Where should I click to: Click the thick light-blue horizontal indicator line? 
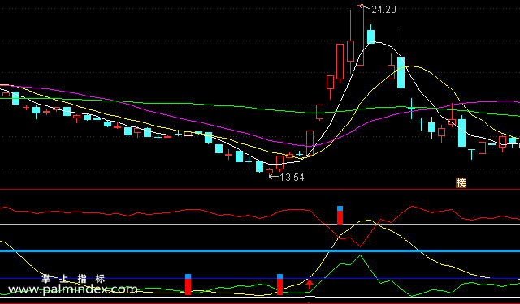click(260, 250)
